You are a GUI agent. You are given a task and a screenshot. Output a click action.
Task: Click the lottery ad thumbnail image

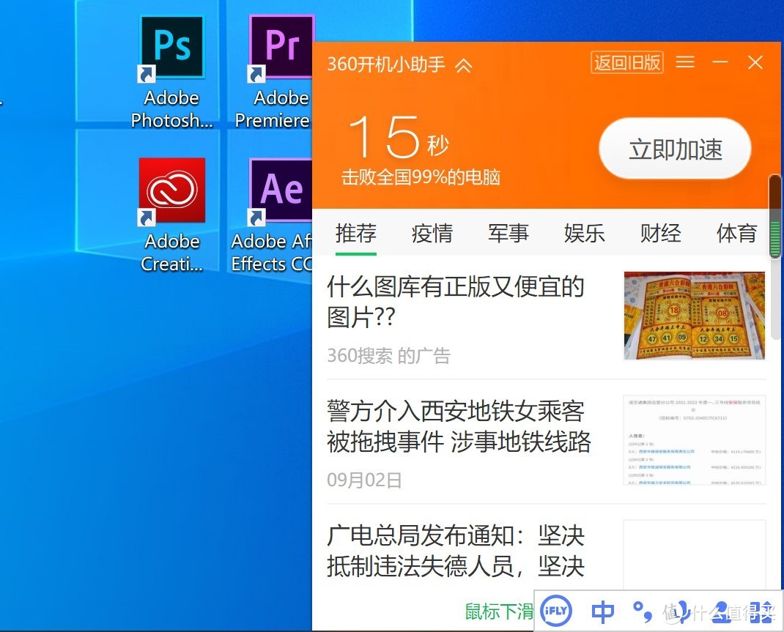[694, 315]
